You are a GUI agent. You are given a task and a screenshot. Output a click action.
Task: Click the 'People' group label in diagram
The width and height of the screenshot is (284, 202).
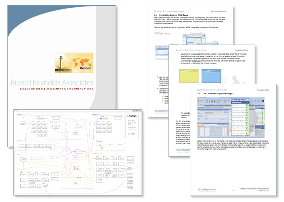click(x=20, y=115)
